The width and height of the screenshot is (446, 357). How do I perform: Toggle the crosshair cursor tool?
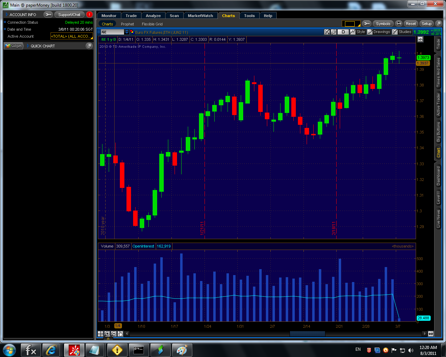327,32
